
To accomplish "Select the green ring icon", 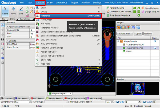I will [x=139, y=15].
